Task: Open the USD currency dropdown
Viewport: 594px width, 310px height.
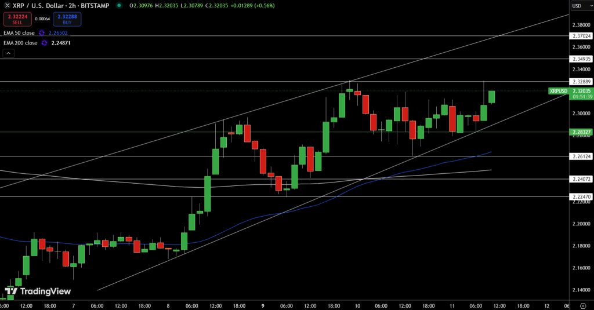Action: coord(581,6)
